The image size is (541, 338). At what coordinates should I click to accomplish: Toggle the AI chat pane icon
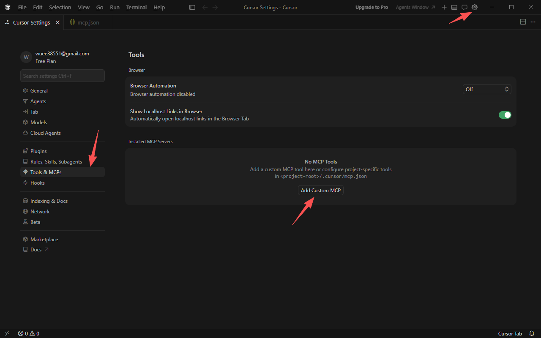pos(464,7)
